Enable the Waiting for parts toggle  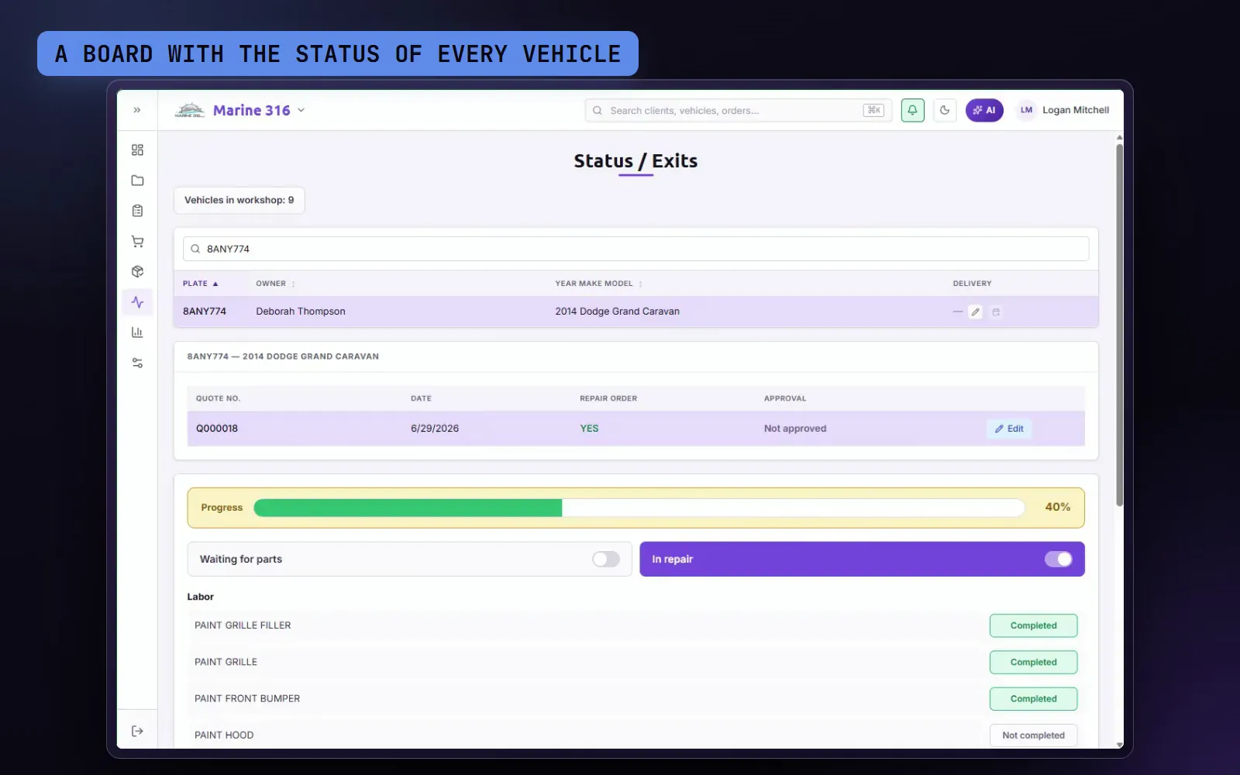click(x=606, y=559)
